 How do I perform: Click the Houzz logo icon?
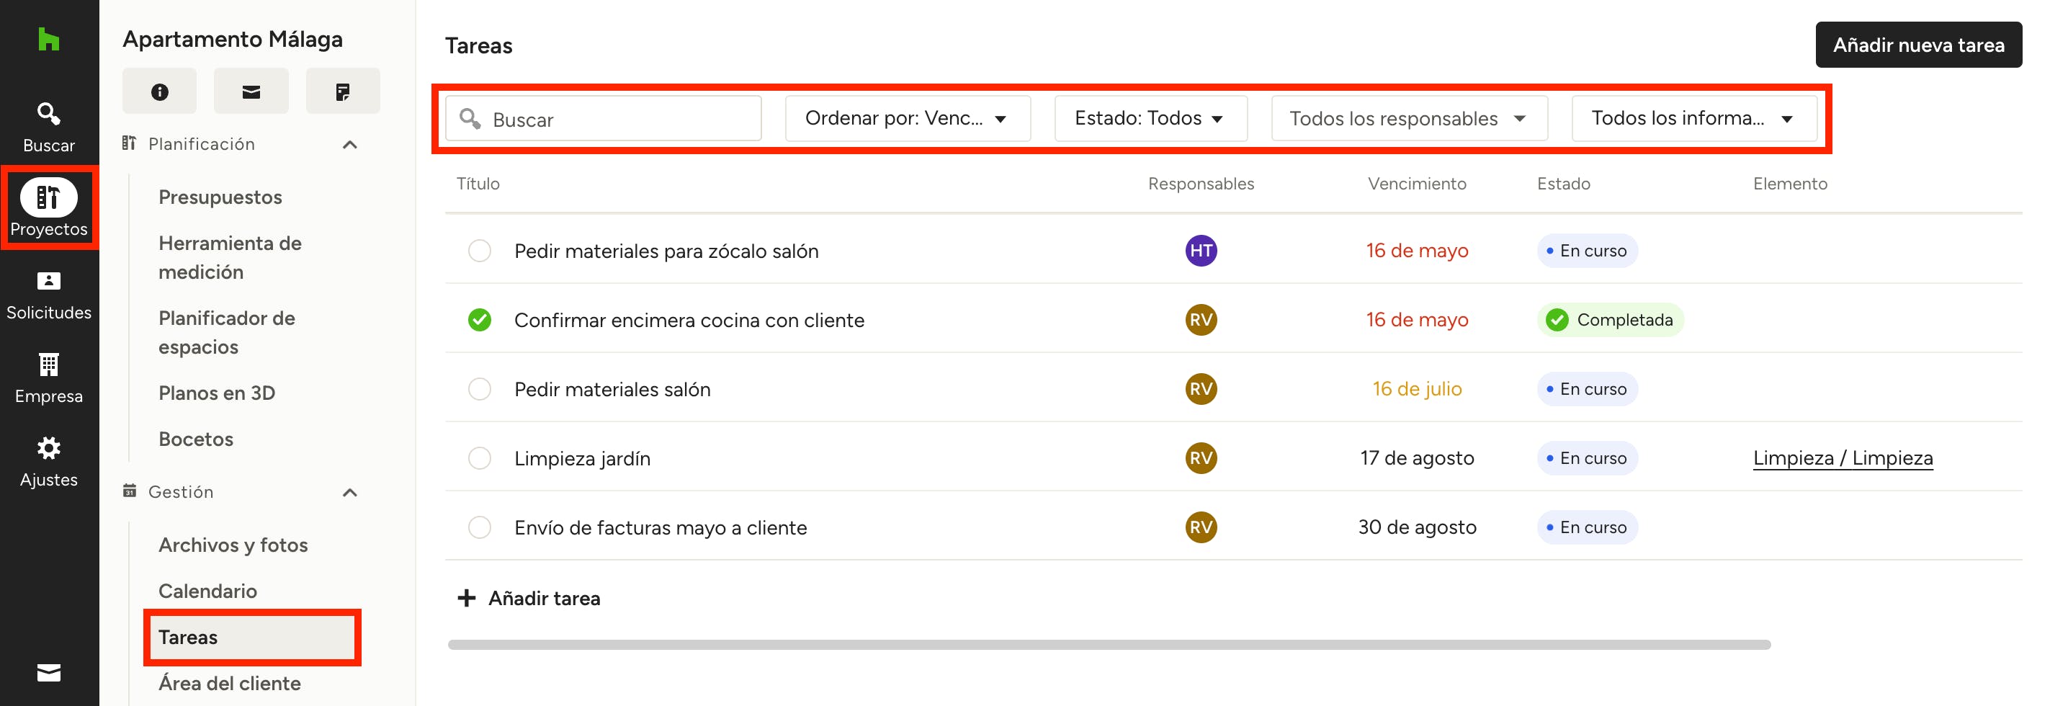pyautogui.click(x=48, y=39)
